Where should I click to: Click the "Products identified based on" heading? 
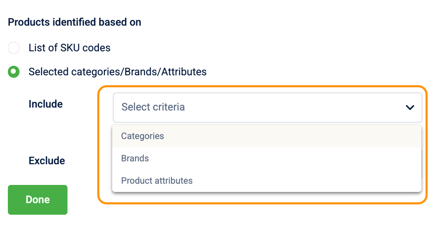75,22
